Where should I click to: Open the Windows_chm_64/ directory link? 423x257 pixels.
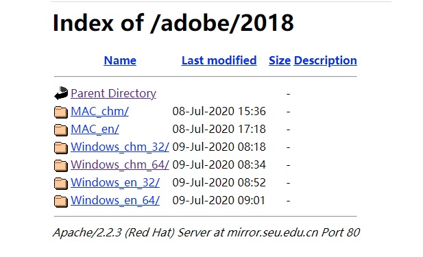click(x=120, y=164)
